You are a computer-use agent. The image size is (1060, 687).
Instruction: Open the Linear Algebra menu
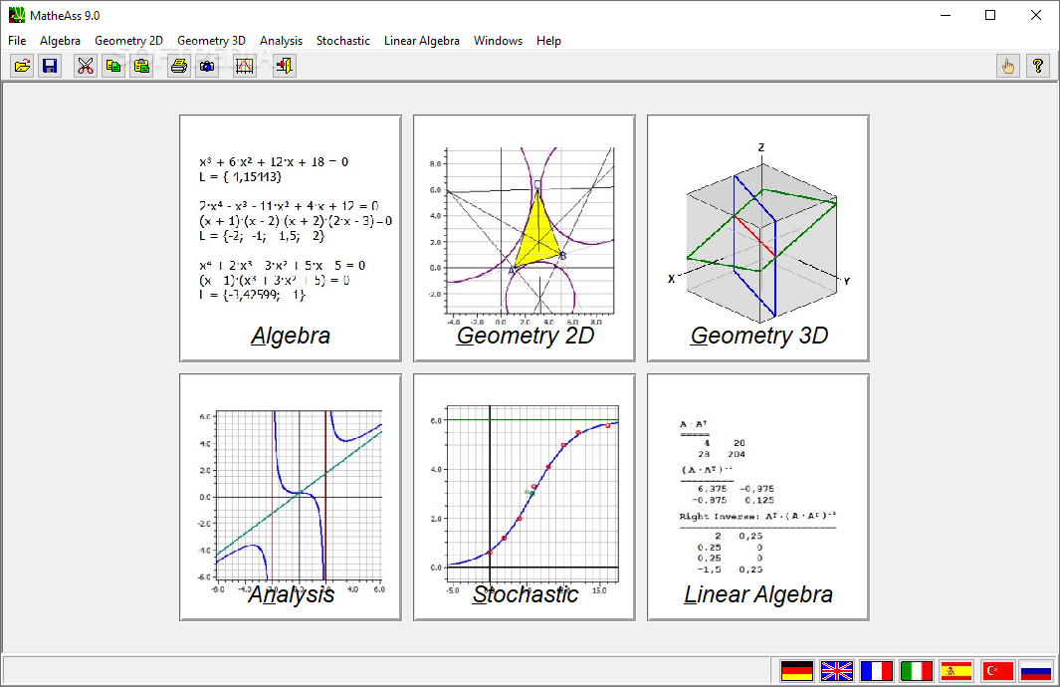point(422,41)
